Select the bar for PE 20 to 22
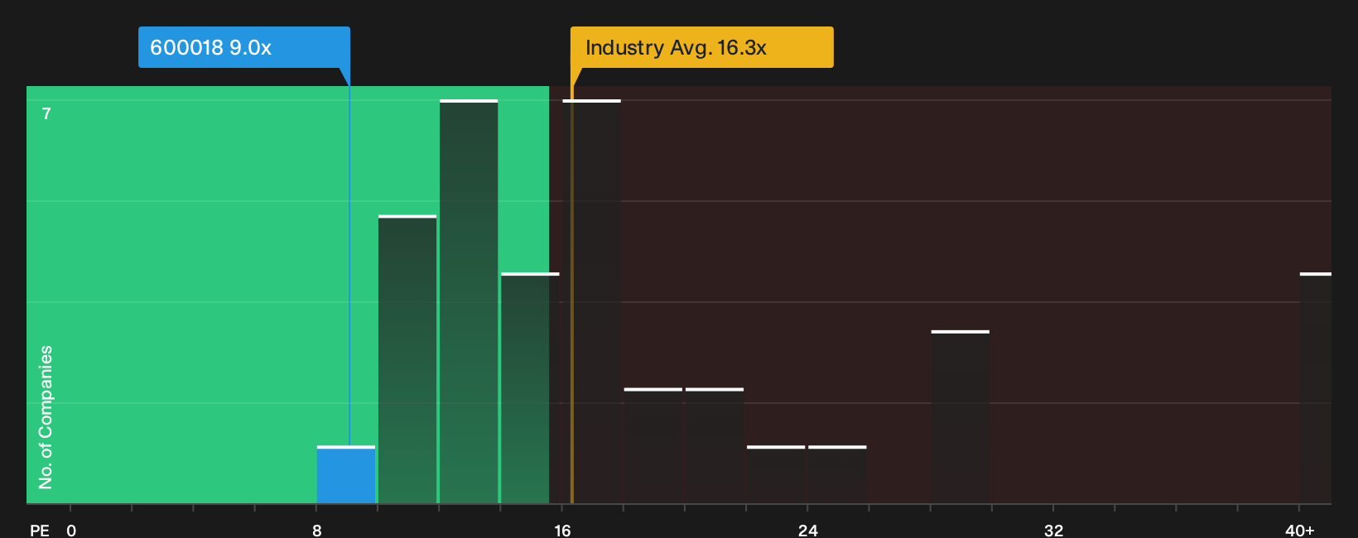Viewport: 1358px width, 538px height. (x=715, y=446)
